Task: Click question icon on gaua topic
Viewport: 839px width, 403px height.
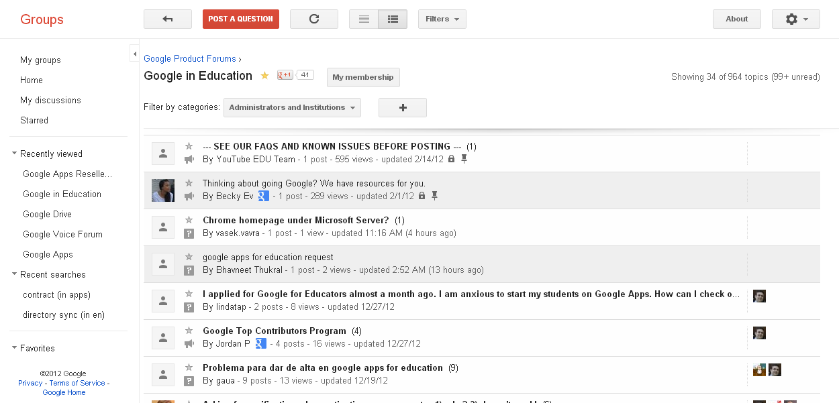Action: click(x=189, y=381)
